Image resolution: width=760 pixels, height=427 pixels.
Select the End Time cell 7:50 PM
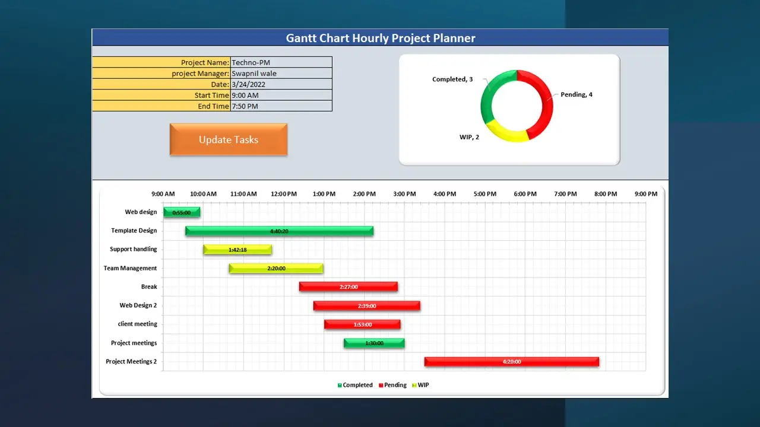(x=281, y=106)
